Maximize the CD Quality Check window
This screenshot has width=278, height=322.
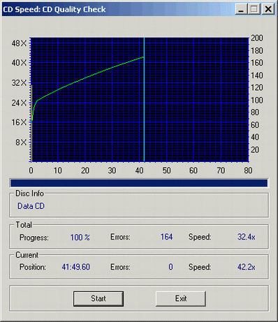(254, 10)
